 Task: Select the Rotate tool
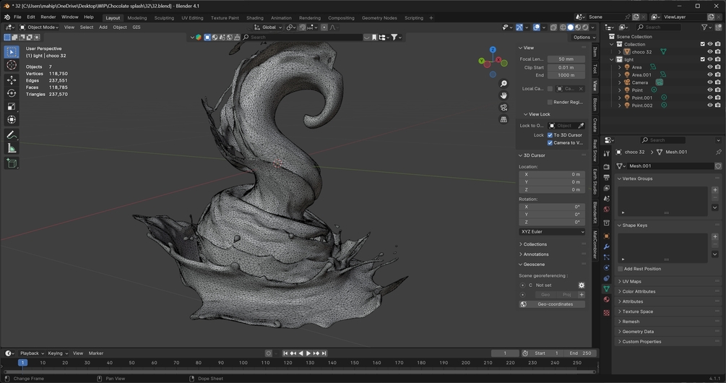click(x=12, y=93)
